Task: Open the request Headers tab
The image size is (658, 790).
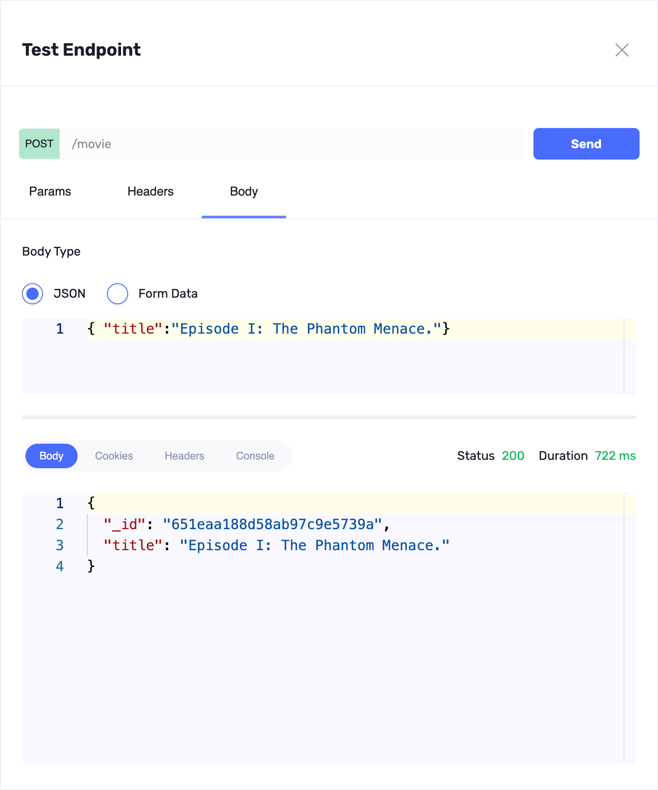Action: point(150,192)
